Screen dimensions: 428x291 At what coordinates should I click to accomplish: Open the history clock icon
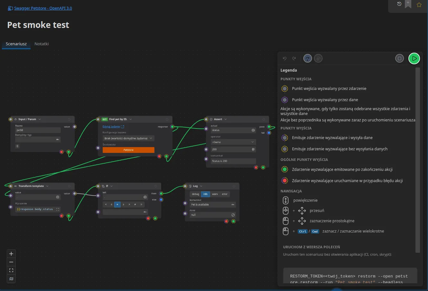(399, 4)
